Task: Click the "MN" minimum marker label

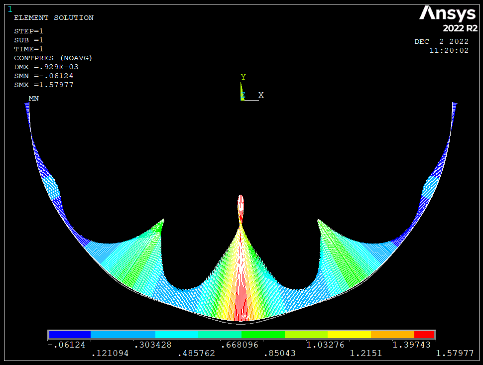Action: (33, 98)
